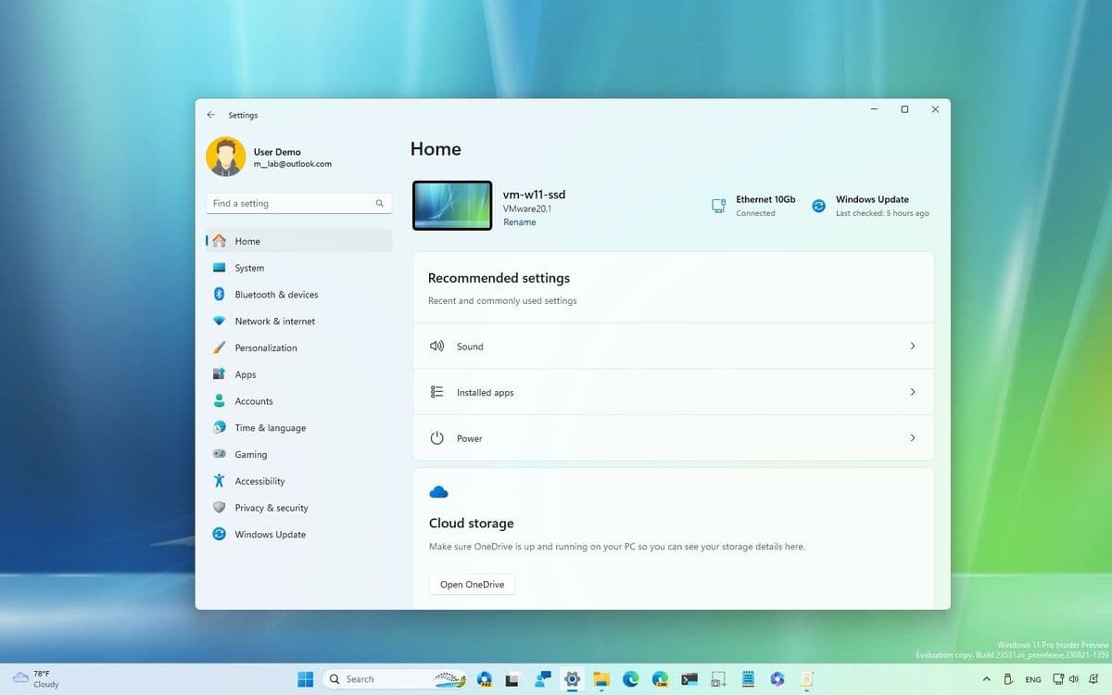
Task: Select the Personalization paintbrush icon
Action: (221, 347)
